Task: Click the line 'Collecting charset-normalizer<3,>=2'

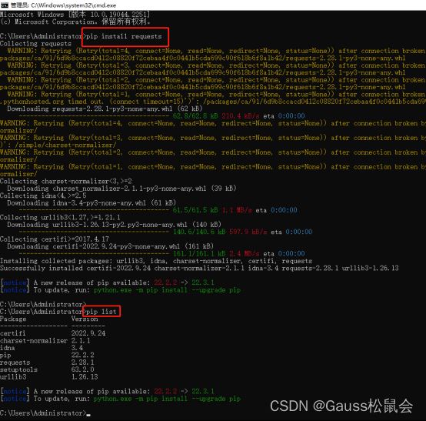Action: pyautogui.click(x=66, y=181)
